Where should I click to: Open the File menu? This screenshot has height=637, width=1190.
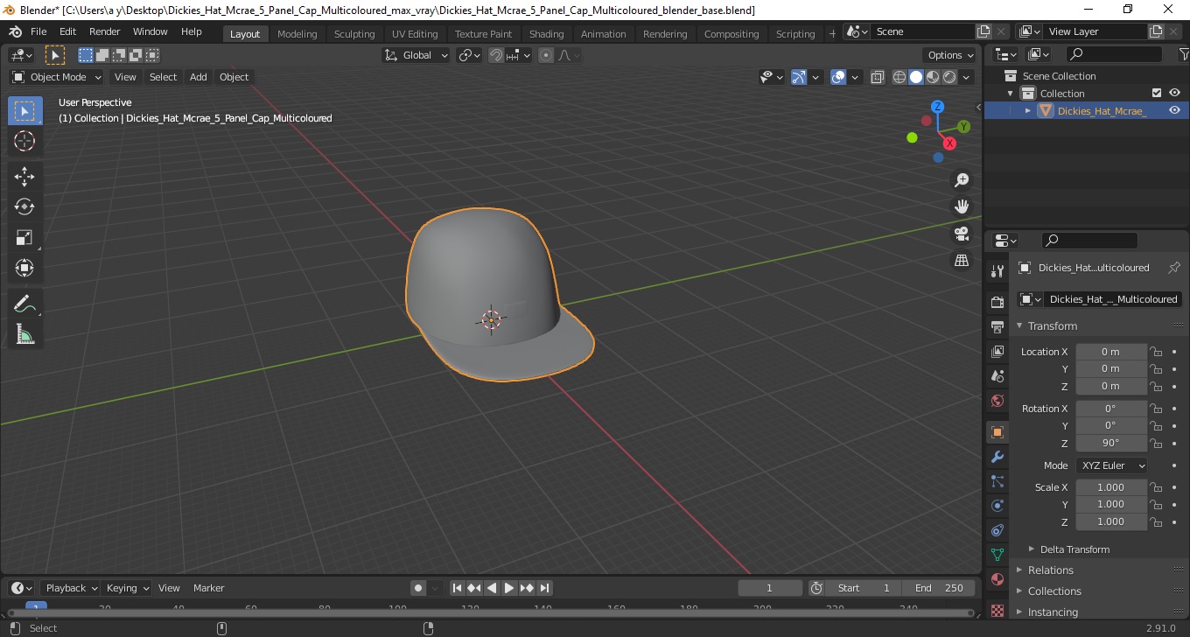(38, 31)
